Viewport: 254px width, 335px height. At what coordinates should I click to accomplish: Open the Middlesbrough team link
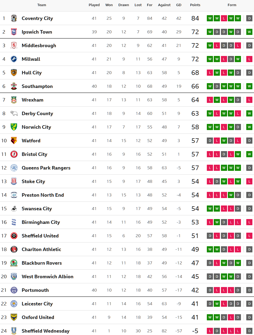click(x=39, y=46)
